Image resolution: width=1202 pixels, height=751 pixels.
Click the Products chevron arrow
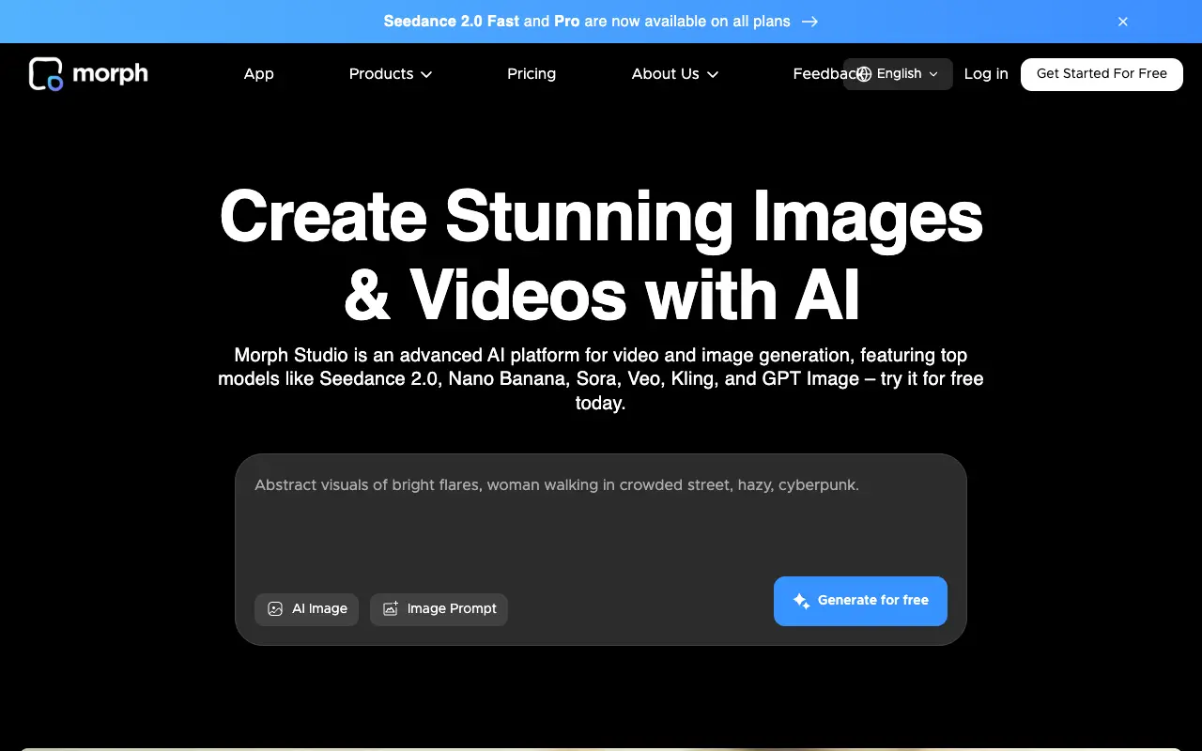click(x=426, y=75)
